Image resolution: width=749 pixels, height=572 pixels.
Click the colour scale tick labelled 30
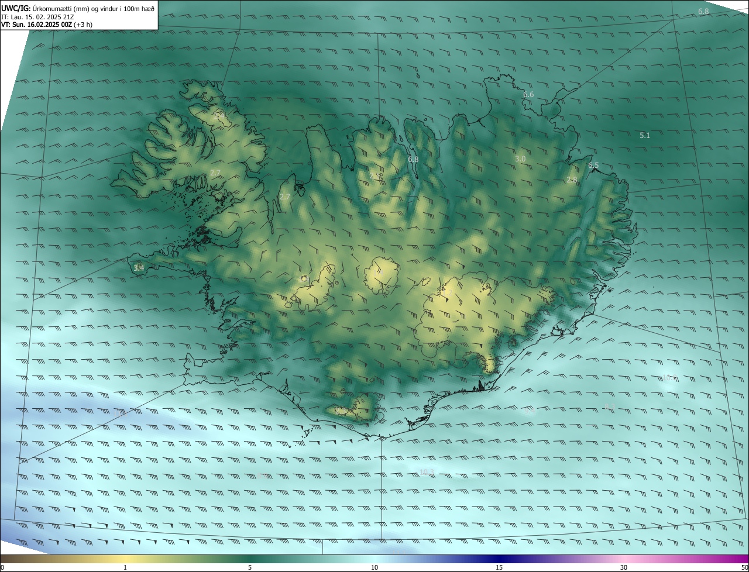(x=624, y=567)
